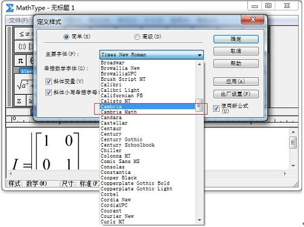Choose the Calisto MT font

pyautogui.click(x=147, y=101)
